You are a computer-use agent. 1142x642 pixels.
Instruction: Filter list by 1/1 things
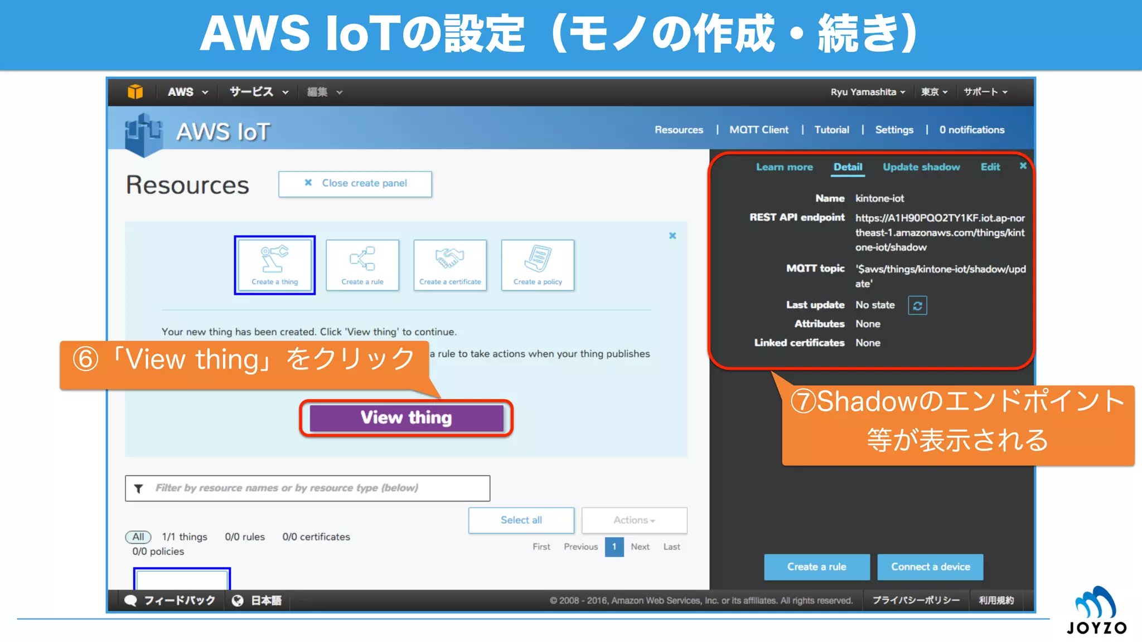[185, 537]
